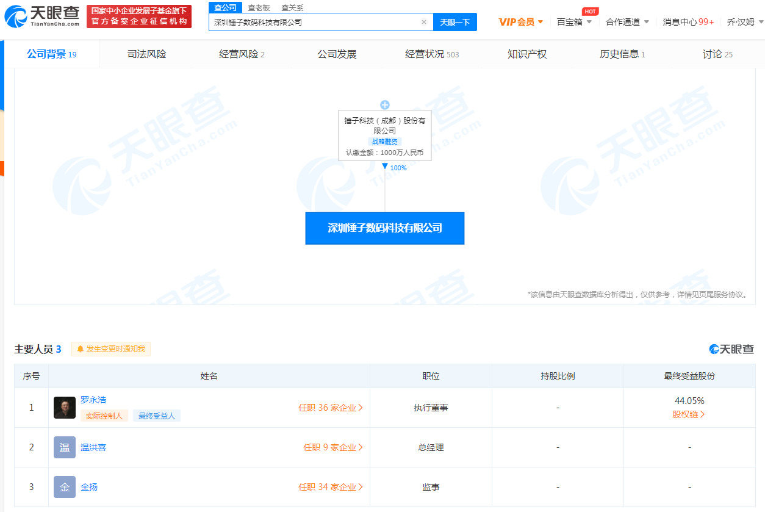Screen dimensions: 765x512
Task: Open 温洪喜's profile link
Action: tap(93, 447)
